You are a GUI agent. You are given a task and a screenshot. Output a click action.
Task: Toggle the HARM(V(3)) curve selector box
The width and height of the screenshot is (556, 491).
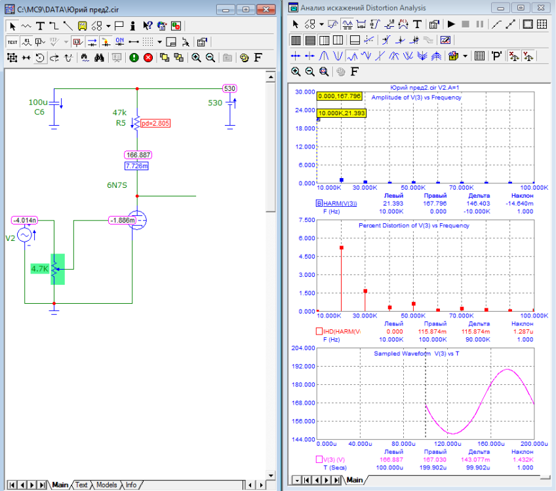(x=320, y=204)
